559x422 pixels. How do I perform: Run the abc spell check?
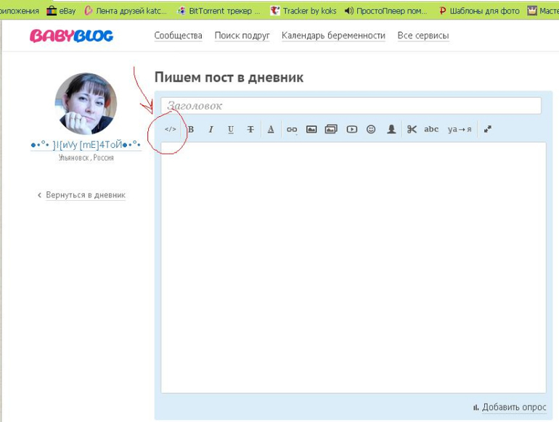(431, 129)
